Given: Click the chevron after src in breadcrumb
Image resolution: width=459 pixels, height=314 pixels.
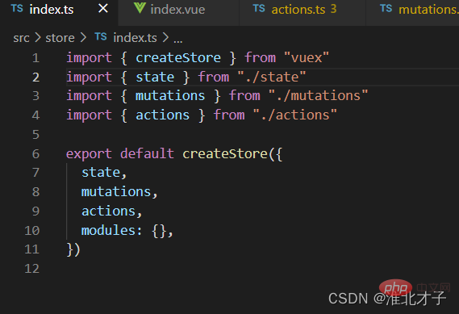Looking at the screenshot, I should [37, 37].
